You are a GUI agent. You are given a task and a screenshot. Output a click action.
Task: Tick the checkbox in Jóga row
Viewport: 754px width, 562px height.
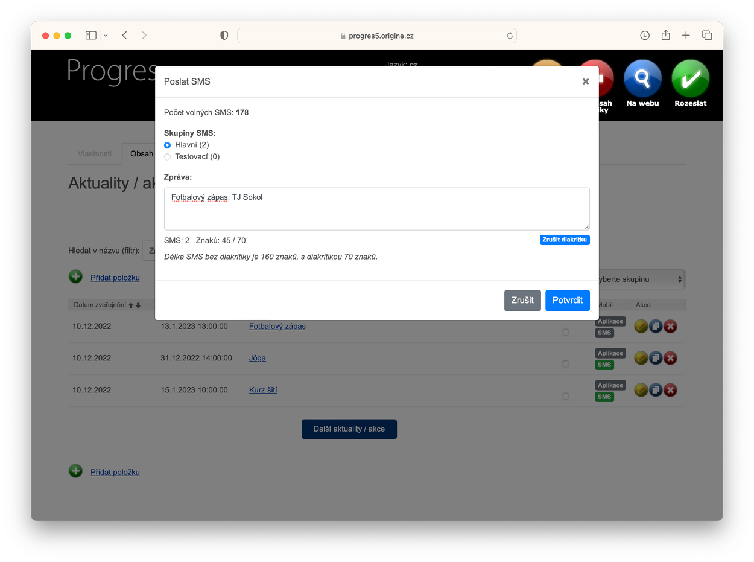565,364
